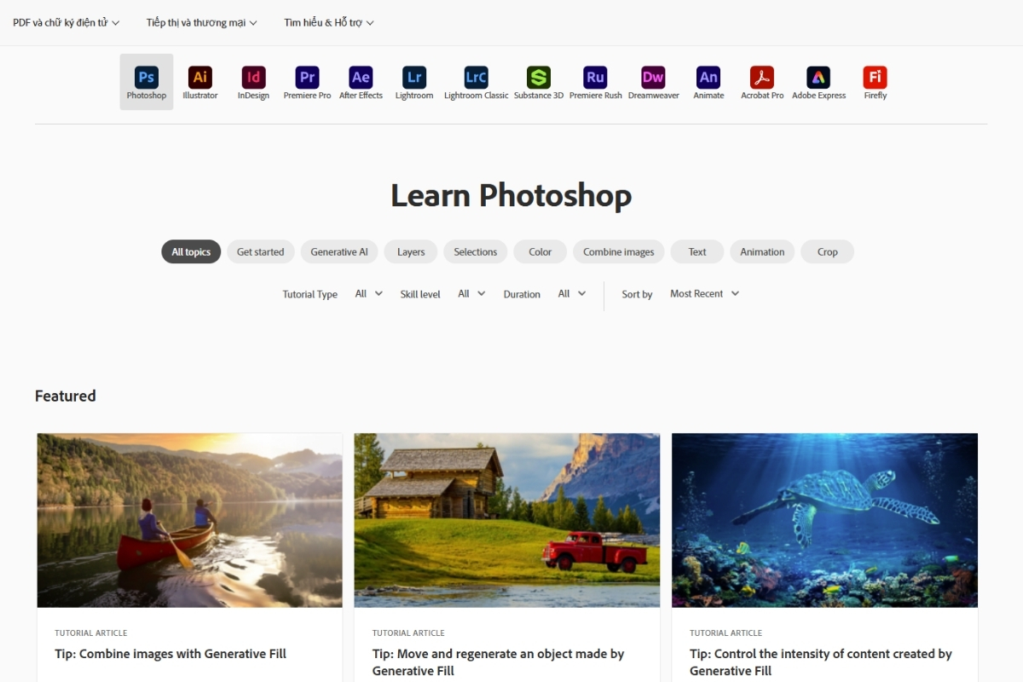Screen dimensions: 1023x682
Task: Open the Sort by Most Recent dropdown
Action: pyautogui.click(x=704, y=294)
